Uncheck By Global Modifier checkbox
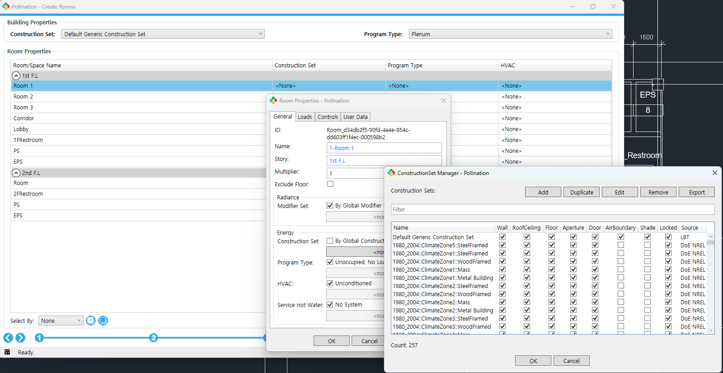 330,205
